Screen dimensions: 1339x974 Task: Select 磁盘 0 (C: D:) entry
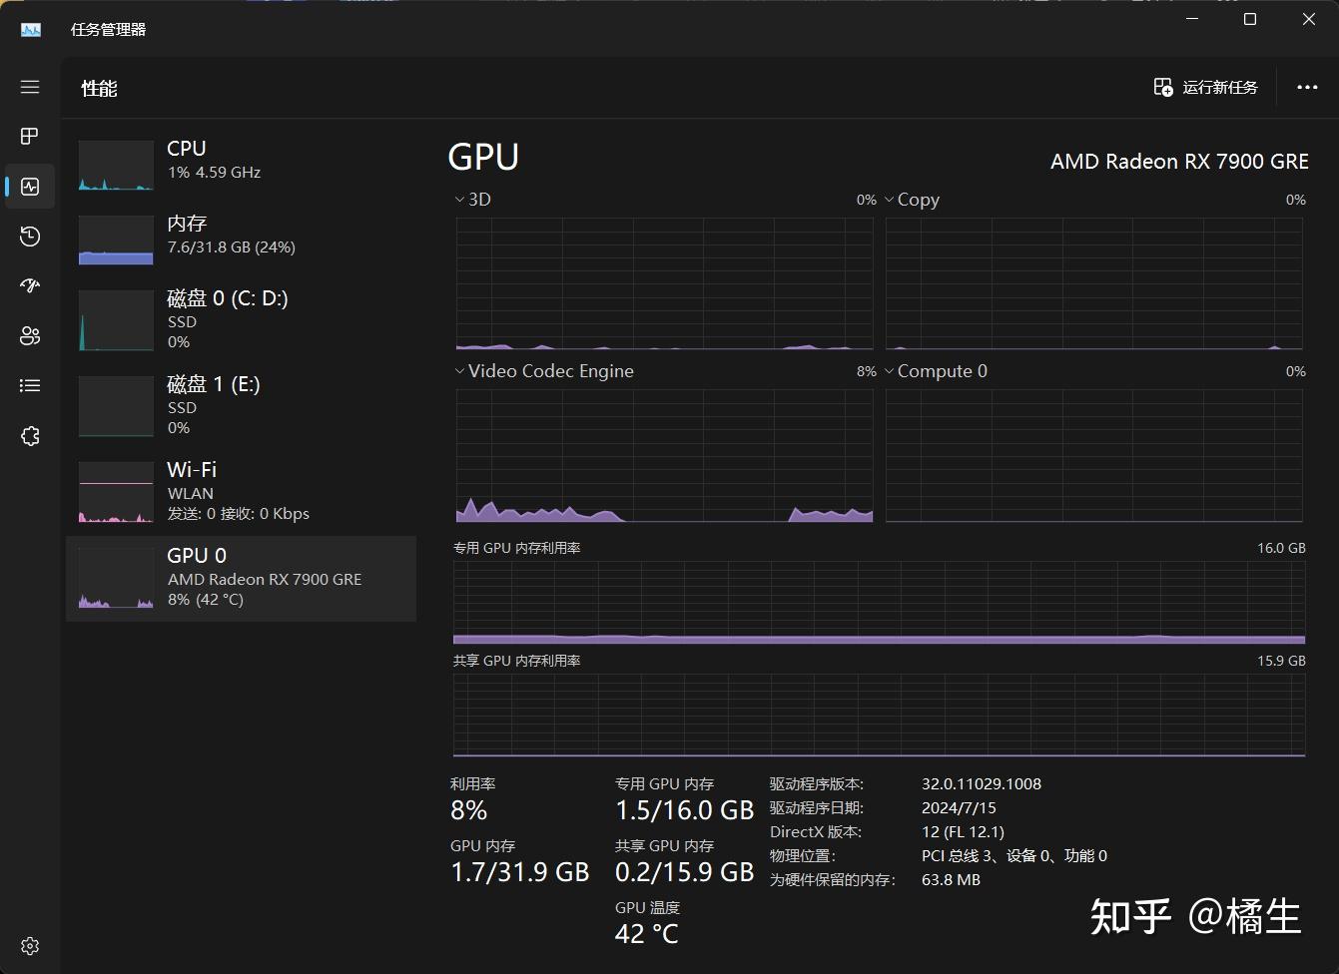(x=240, y=319)
